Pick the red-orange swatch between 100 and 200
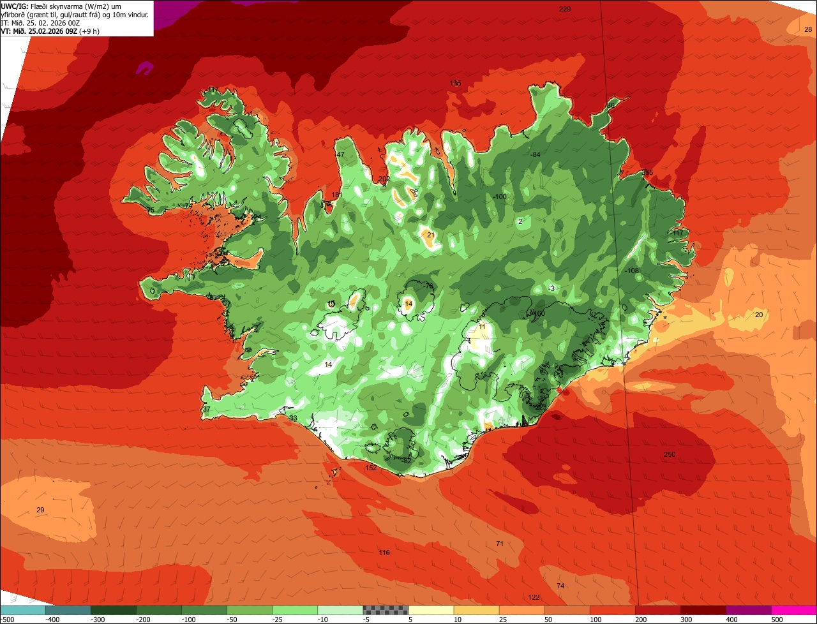 pyautogui.click(x=612, y=610)
